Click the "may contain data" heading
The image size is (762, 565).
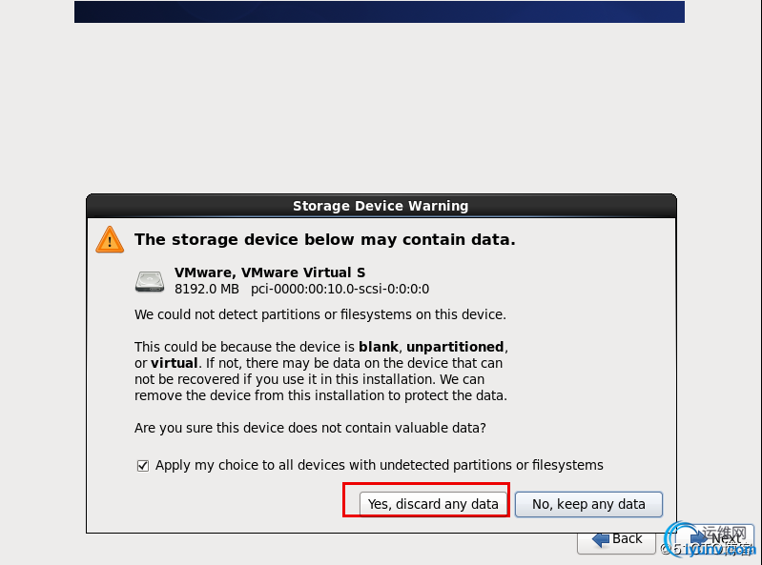(324, 240)
